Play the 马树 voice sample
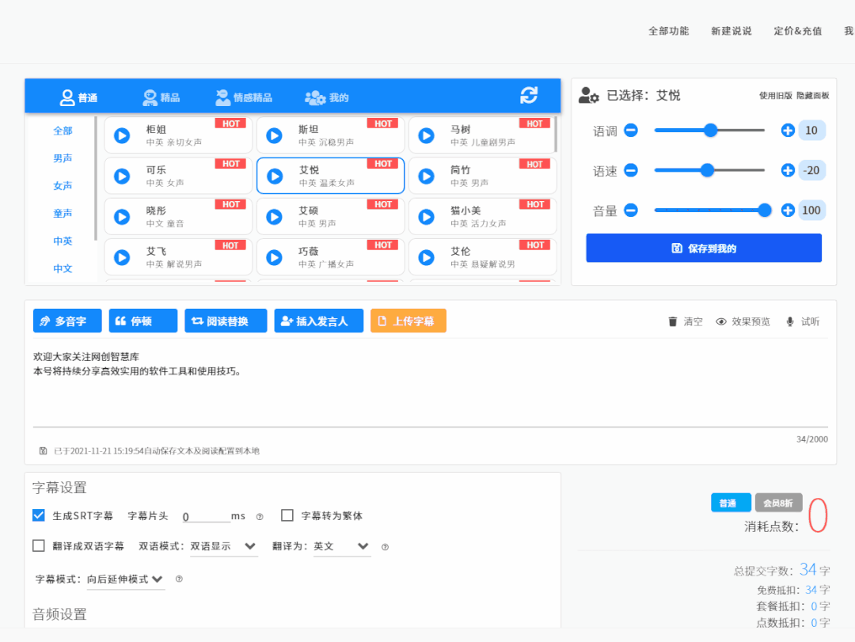This screenshot has width=855, height=642. pyautogui.click(x=425, y=135)
